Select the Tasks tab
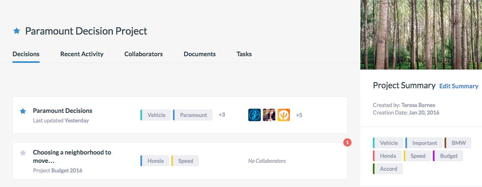 (x=244, y=54)
